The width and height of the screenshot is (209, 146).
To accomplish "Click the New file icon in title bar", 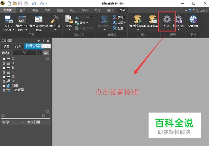I will tap(9, 3).
